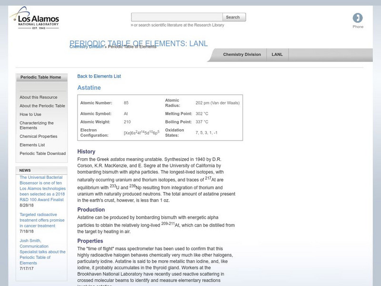Click the Periodic Table of Elements: LANL title
381x286 pixels.
pyautogui.click(x=139, y=43)
